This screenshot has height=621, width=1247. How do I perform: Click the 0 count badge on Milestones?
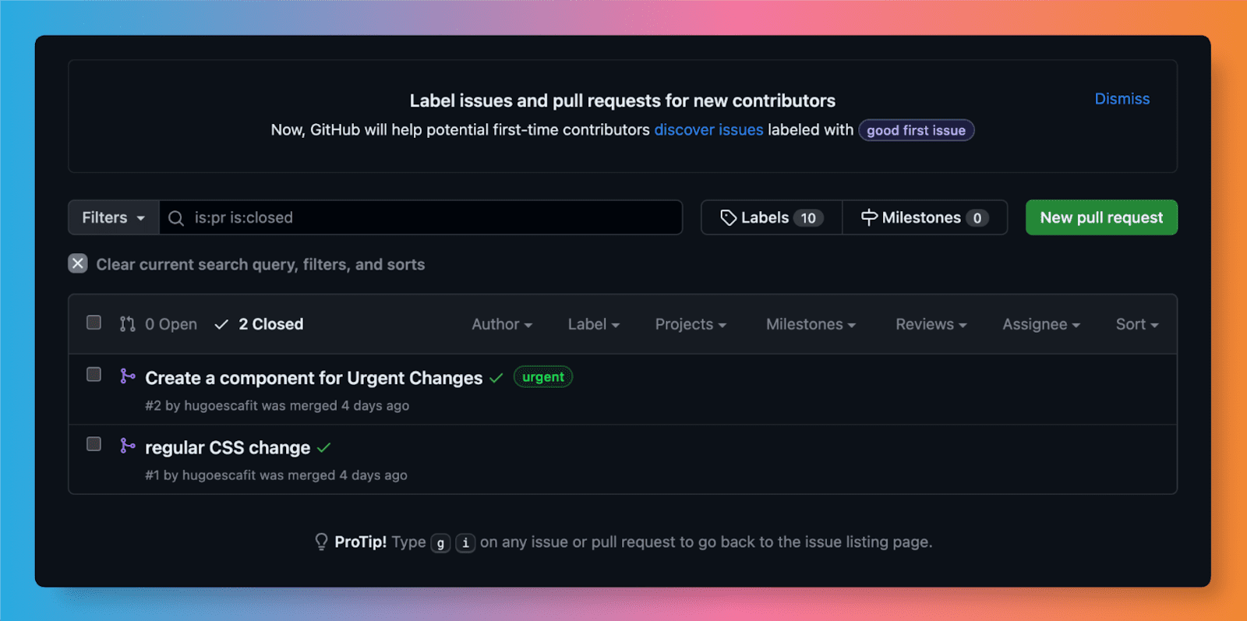977,218
